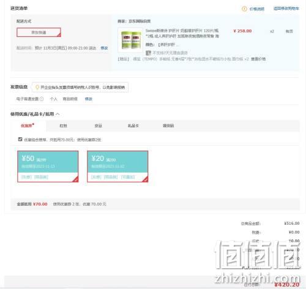Select the 京东快递 delivery method
Screen dimensions: 306x289
tap(39, 32)
